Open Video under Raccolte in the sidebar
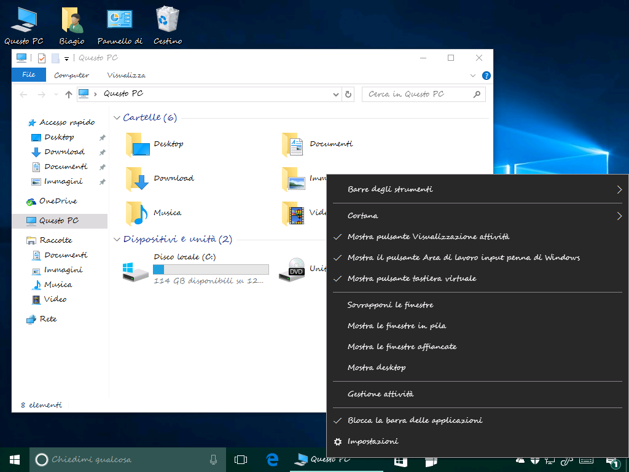 49,299
